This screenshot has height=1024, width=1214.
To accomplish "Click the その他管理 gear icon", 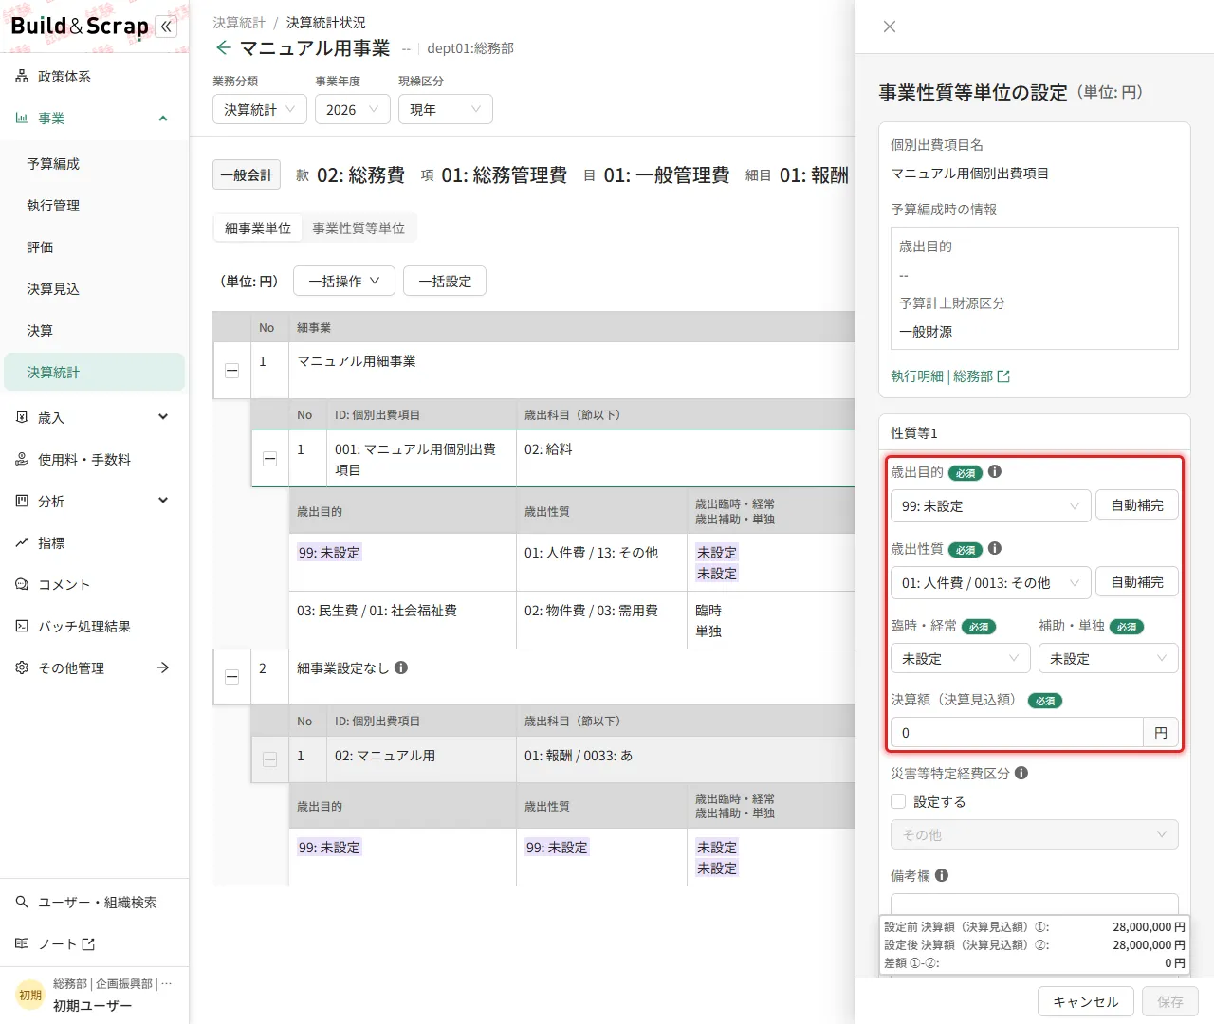I will pyautogui.click(x=22, y=668).
